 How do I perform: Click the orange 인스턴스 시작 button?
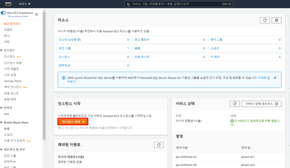[73, 122]
